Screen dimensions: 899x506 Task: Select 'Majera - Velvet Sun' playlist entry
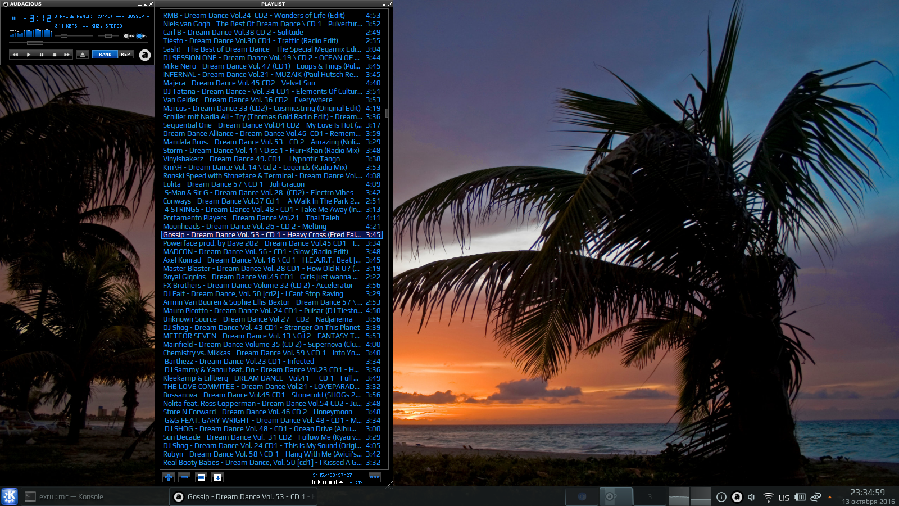point(271,83)
